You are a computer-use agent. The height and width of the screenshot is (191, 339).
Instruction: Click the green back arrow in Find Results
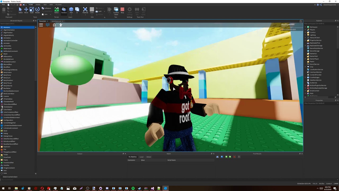[x=226, y=157]
